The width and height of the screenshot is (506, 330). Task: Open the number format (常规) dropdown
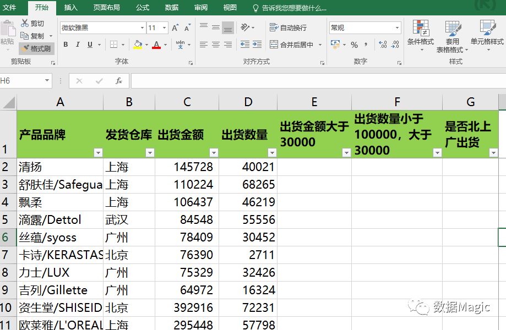397,28
